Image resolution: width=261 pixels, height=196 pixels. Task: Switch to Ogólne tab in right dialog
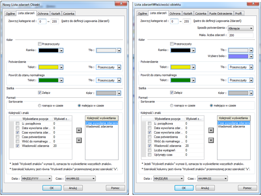[x=142, y=13]
